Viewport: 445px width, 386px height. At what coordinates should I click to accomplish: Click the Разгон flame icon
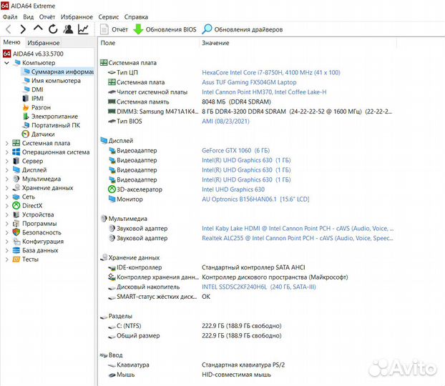[x=26, y=107]
